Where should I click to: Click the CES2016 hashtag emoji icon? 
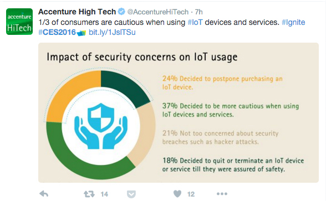(x=81, y=33)
